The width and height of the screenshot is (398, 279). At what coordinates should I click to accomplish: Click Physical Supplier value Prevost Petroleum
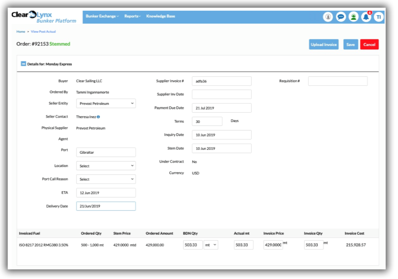pos(91,128)
